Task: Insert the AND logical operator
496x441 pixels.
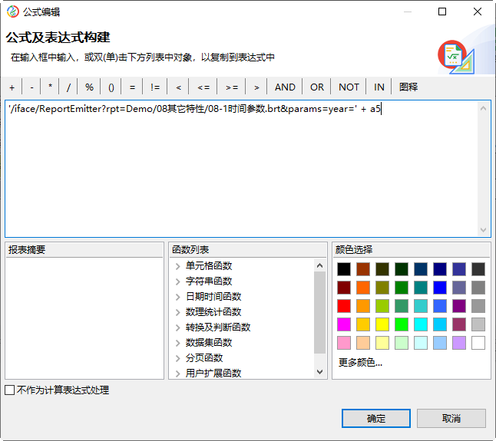Action: pos(285,87)
